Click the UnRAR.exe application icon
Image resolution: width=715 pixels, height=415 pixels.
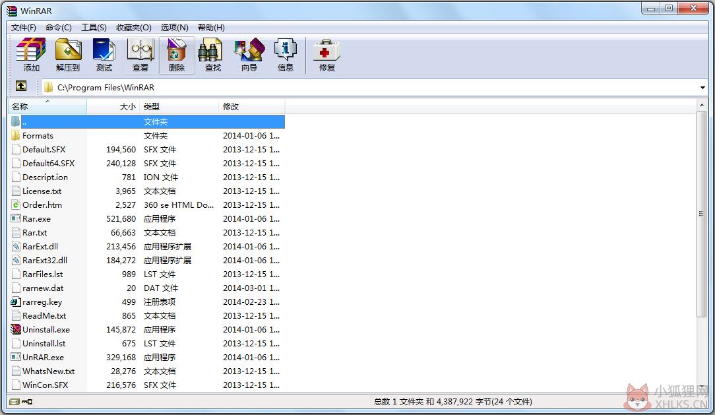(x=16, y=357)
